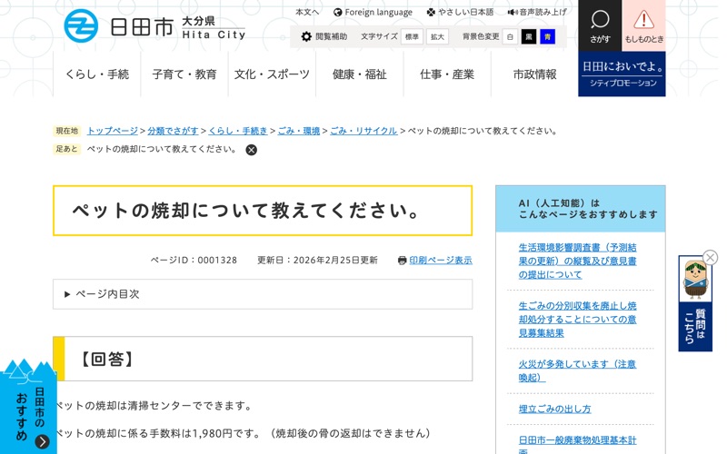Choose black 黒 background color
Image resolution: width=727 pixels, height=454 pixels.
[529, 37]
